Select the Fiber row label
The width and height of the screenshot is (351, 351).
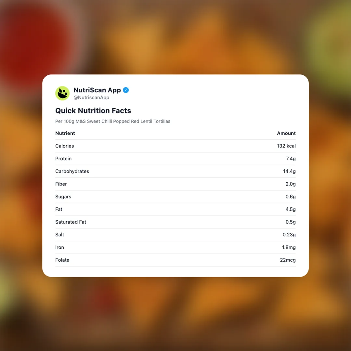click(x=61, y=184)
